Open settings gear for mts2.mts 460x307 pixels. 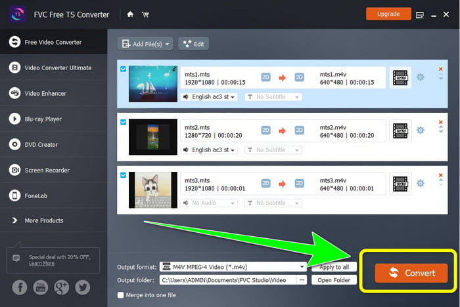click(421, 130)
